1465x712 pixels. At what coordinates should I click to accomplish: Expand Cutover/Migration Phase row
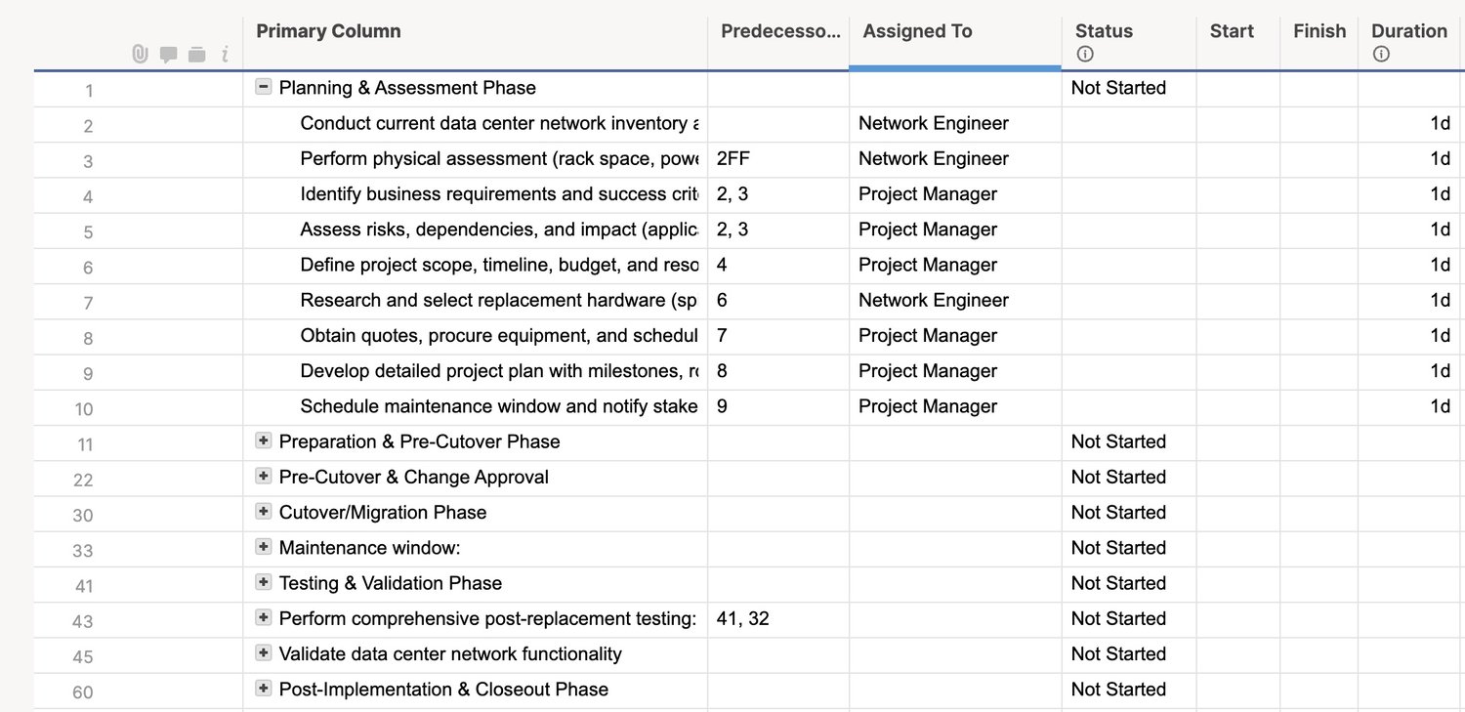[263, 511]
